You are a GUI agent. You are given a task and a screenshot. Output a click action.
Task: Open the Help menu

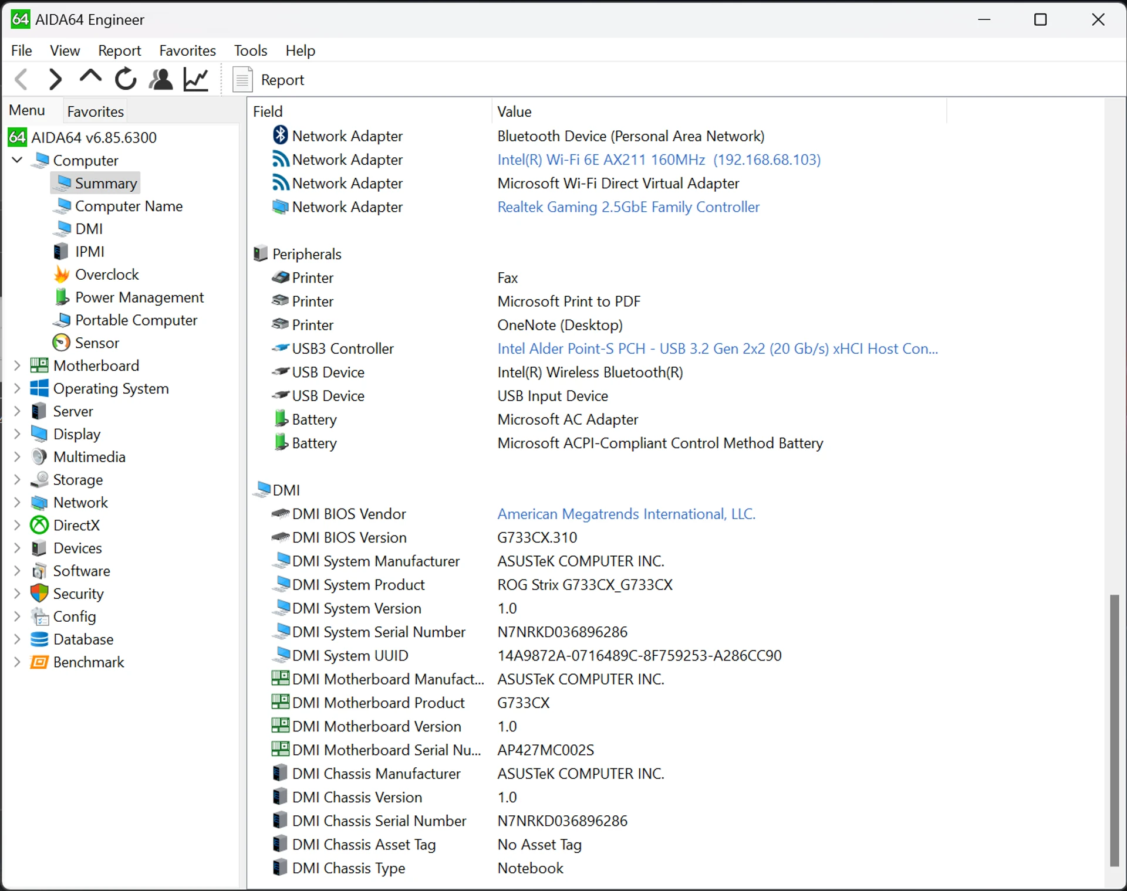[x=300, y=50]
